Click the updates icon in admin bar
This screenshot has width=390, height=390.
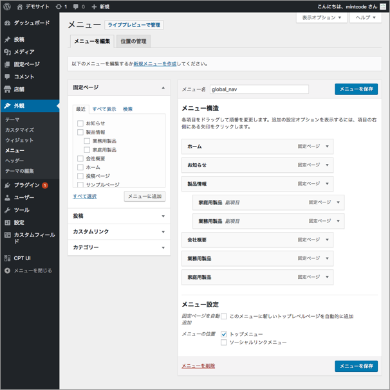coord(59,6)
